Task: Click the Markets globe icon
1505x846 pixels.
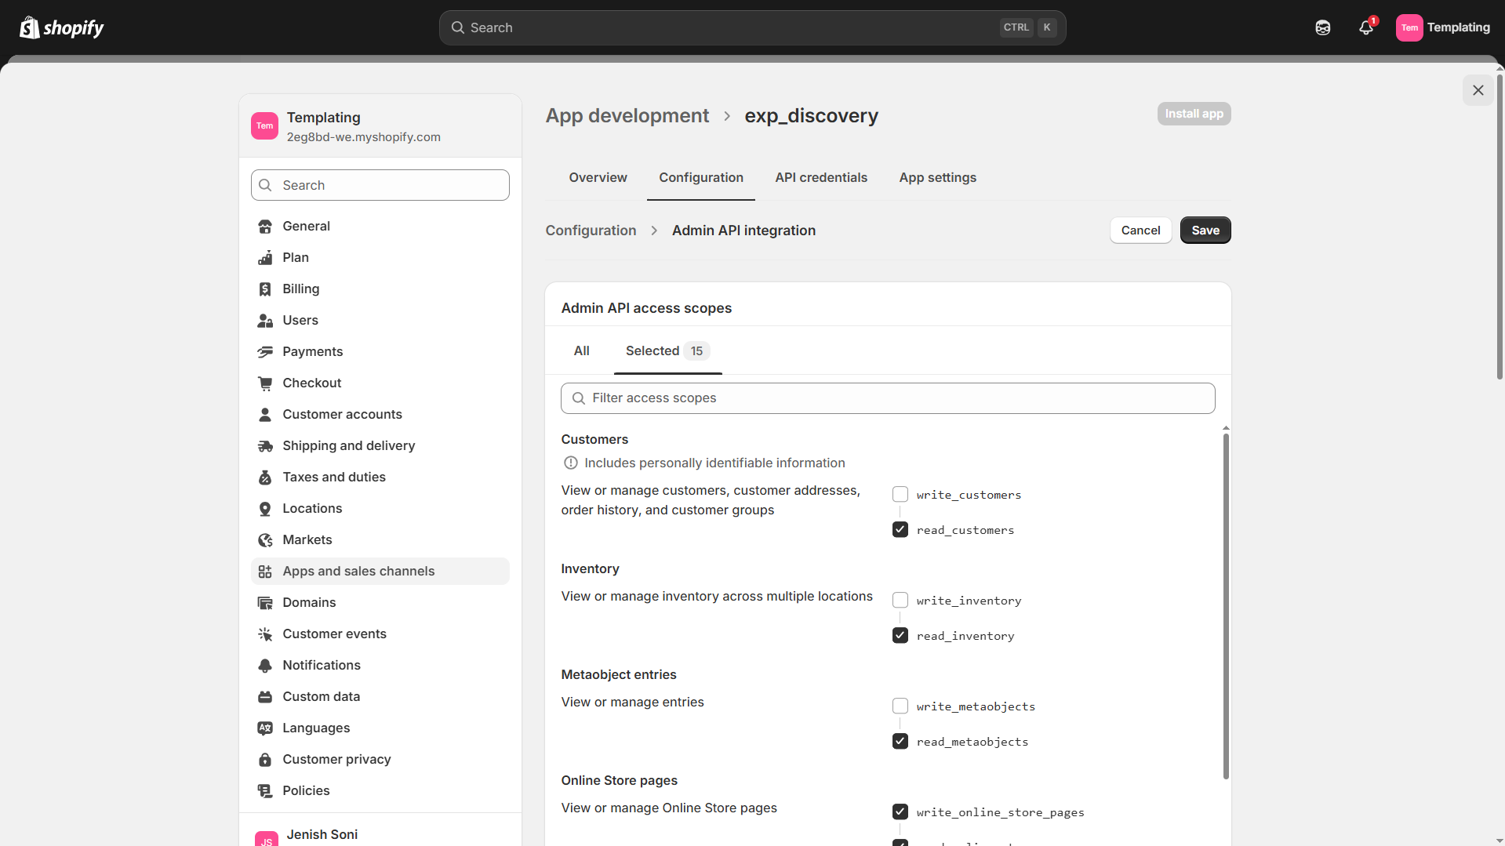Action: [265, 540]
